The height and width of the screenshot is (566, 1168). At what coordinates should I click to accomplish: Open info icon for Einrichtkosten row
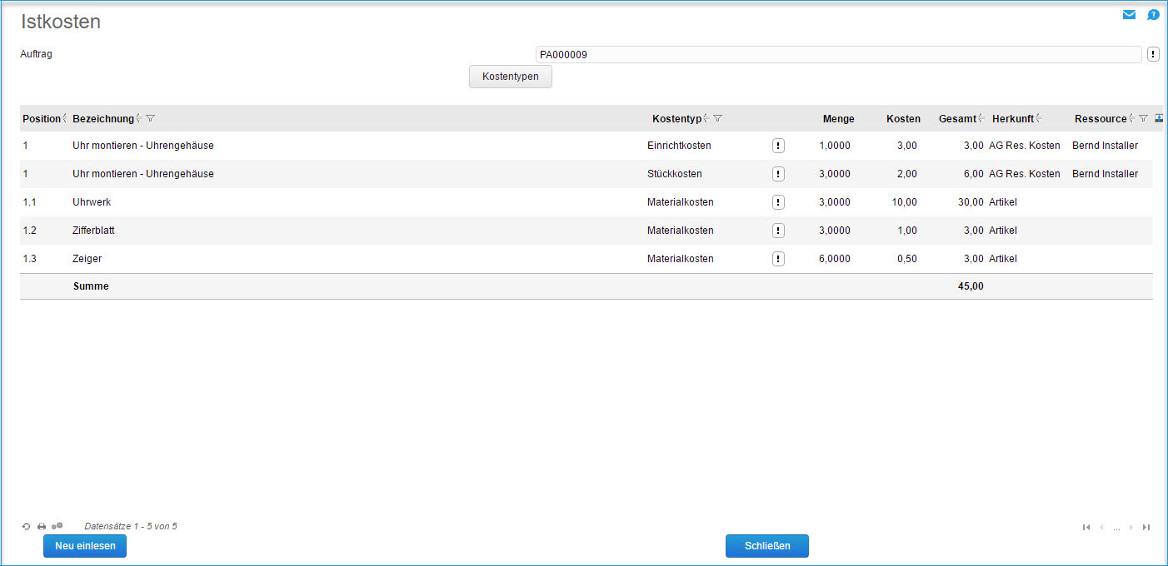(x=778, y=146)
